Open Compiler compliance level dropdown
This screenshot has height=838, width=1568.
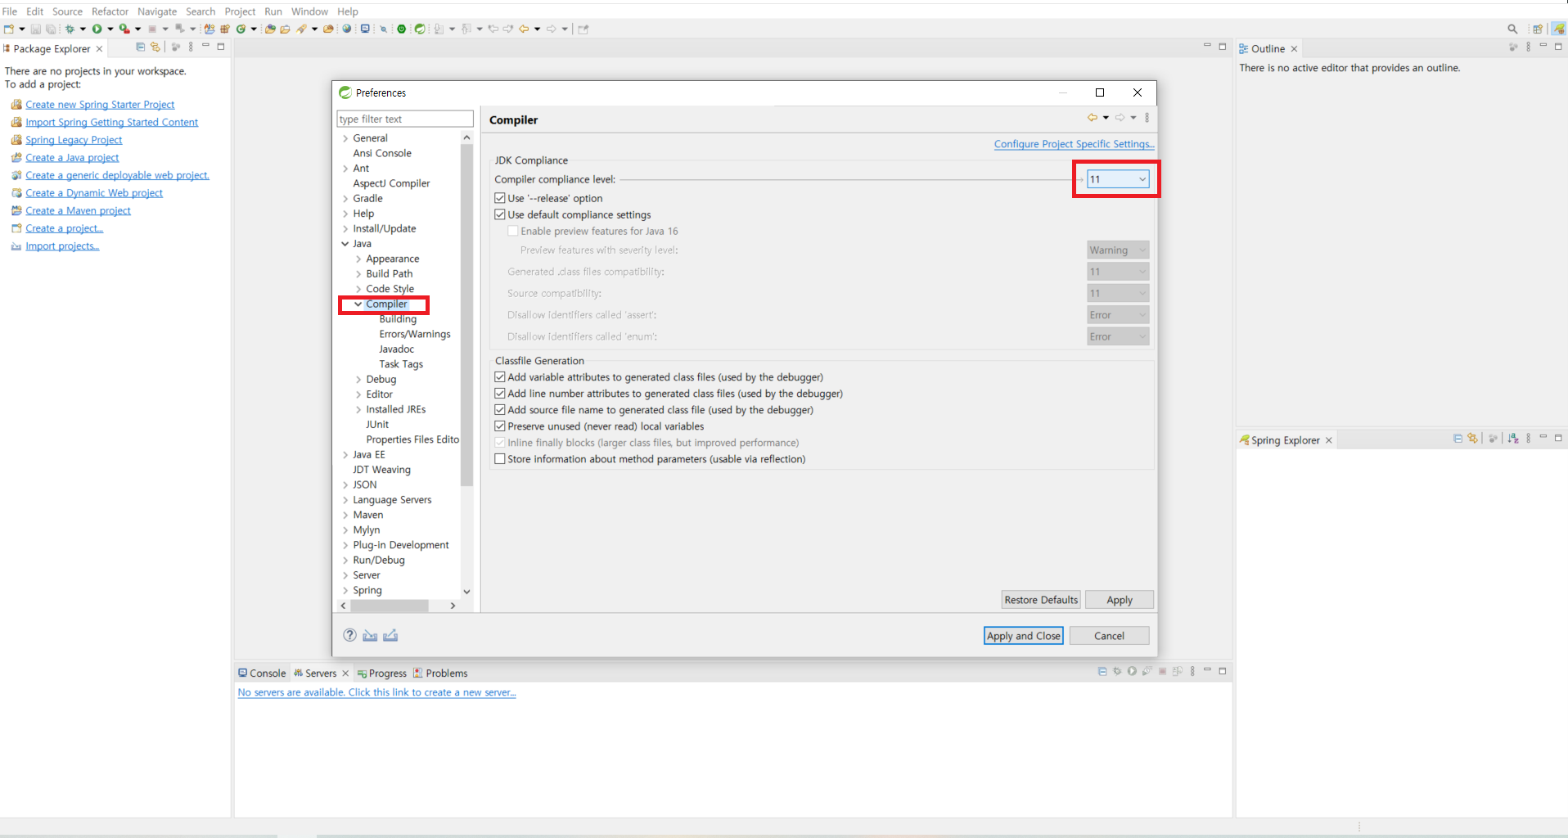[1118, 179]
